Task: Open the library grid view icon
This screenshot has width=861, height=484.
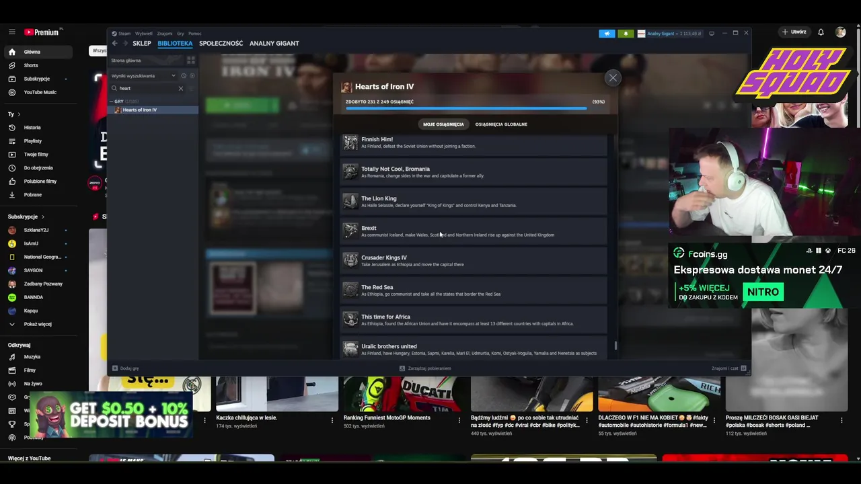Action: click(x=191, y=61)
